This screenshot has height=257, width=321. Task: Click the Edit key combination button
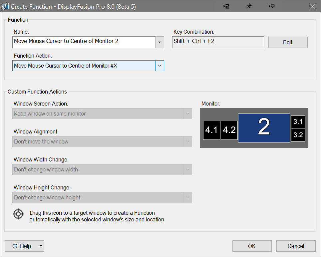(288, 42)
